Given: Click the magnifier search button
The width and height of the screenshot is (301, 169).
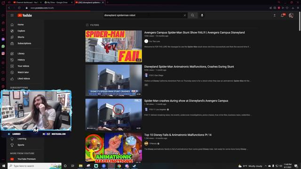Looking at the screenshot, I should pyautogui.click(x=192, y=15).
